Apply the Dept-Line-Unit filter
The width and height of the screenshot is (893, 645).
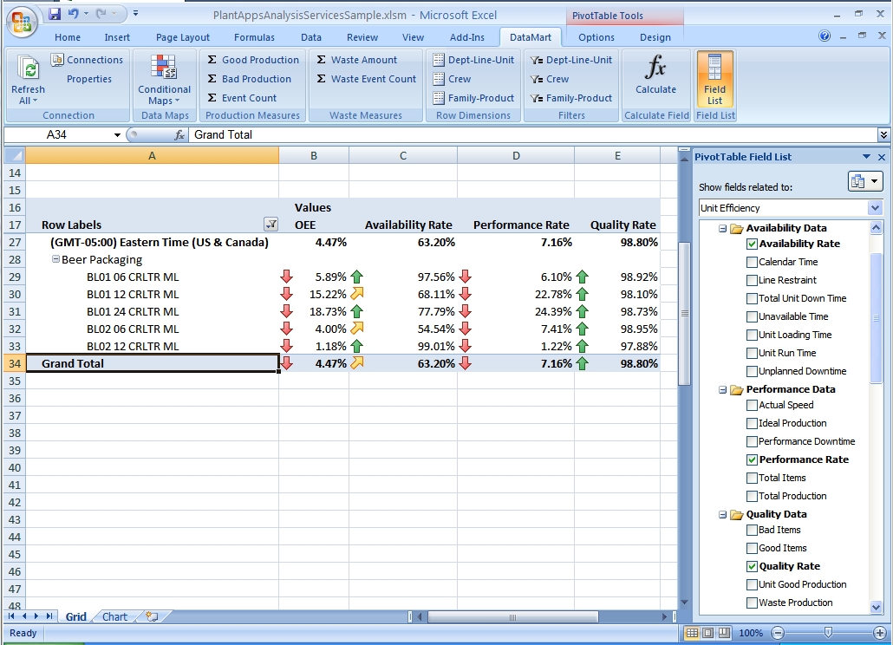click(571, 60)
